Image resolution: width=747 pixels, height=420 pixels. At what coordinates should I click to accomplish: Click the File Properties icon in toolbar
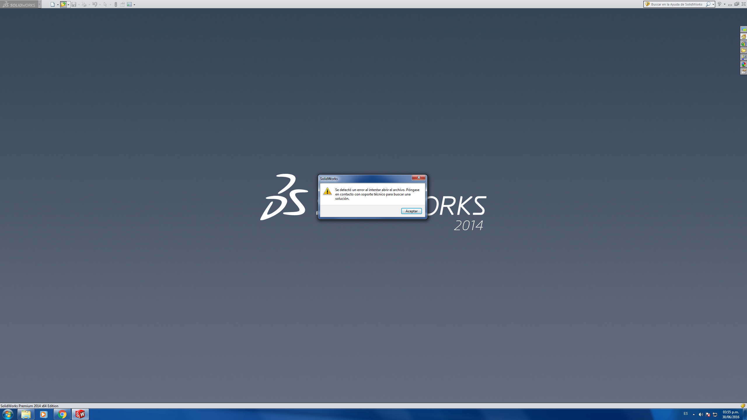(x=123, y=4)
